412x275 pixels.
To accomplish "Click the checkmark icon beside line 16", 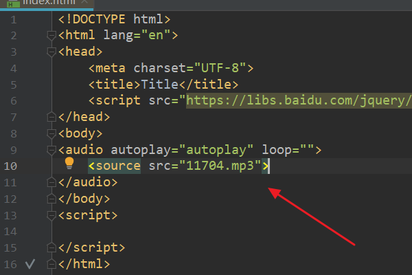I will [x=30, y=263].
